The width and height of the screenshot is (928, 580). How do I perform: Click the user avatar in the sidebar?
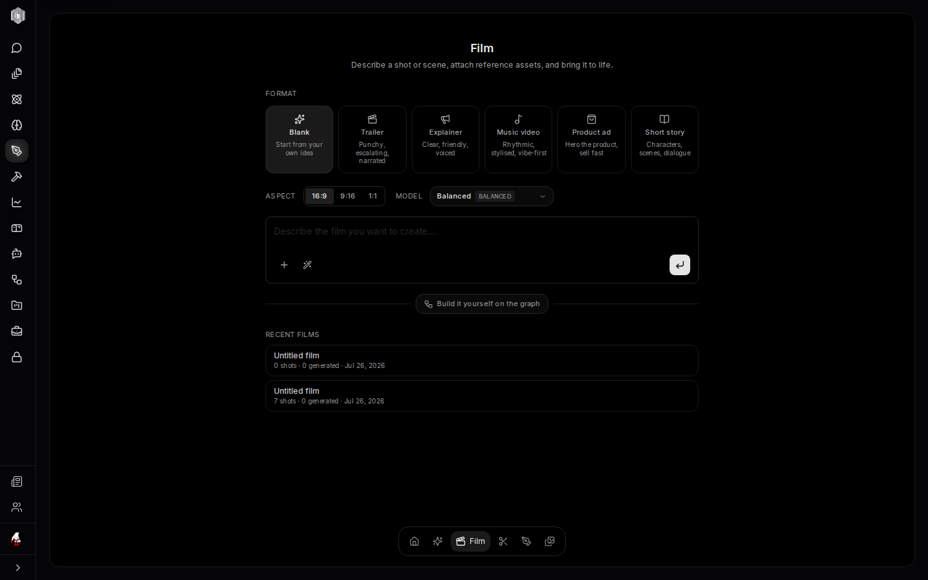pyautogui.click(x=17, y=539)
